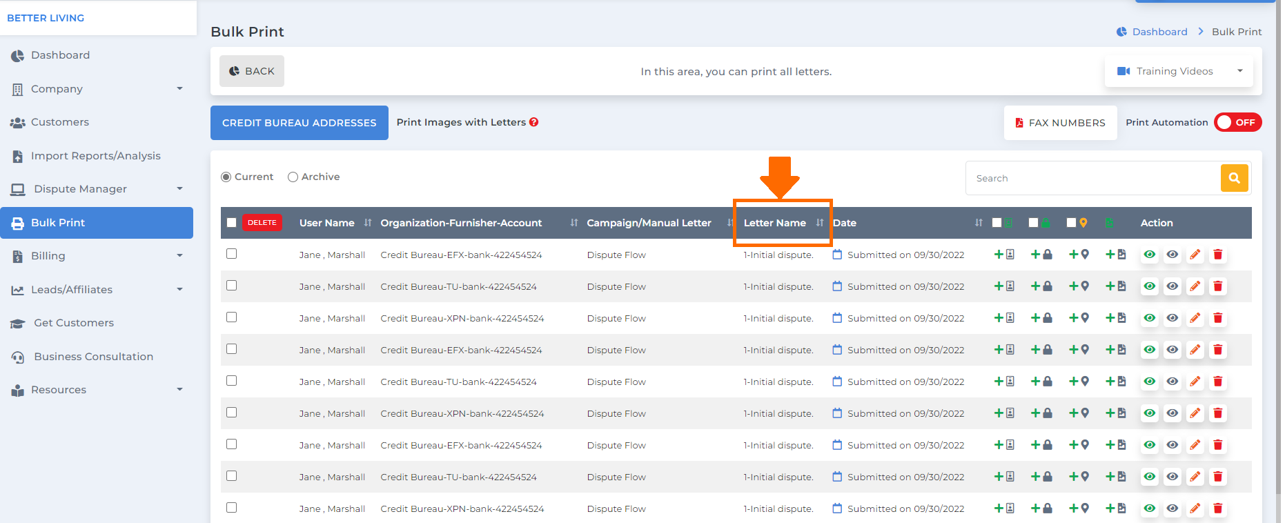Expand the Billing sidebar menu
The height and width of the screenshot is (523, 1285).
coord(97,256)
